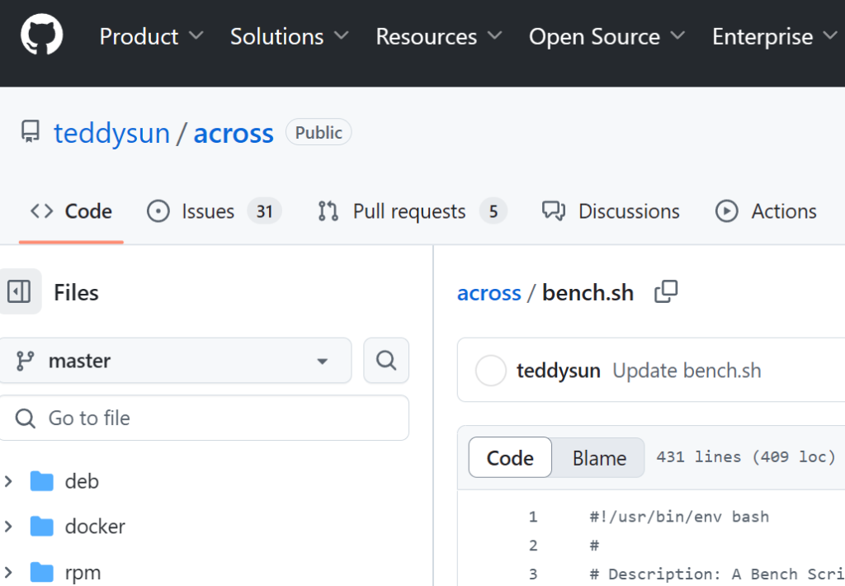Open teddysun commit author link
The image size is (845, 586).
pyautogui.click(x=559, y=371)
